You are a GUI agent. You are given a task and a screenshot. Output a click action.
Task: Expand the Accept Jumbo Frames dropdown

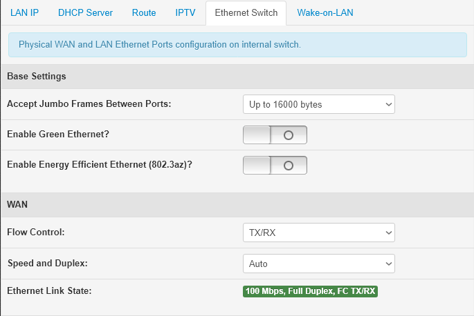point(318,104)
